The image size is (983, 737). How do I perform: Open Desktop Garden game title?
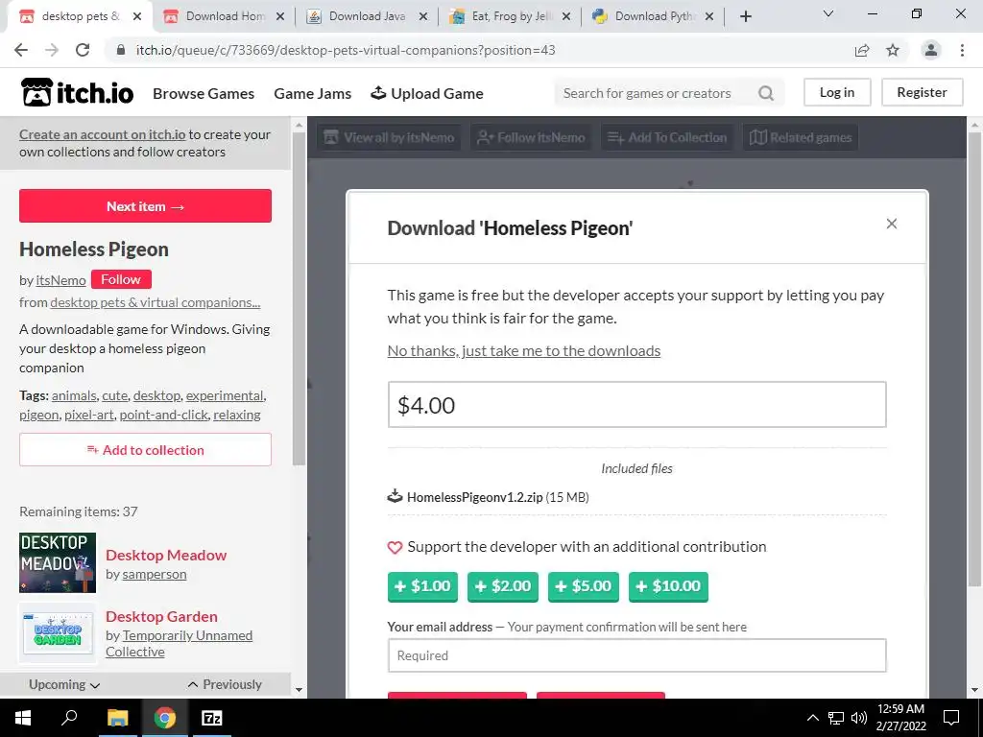tap(161, 616)
